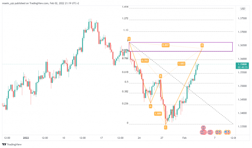Click the 1.272 Fibonacci extension label
Screen dimensions: 252x148
coord(125,18)
